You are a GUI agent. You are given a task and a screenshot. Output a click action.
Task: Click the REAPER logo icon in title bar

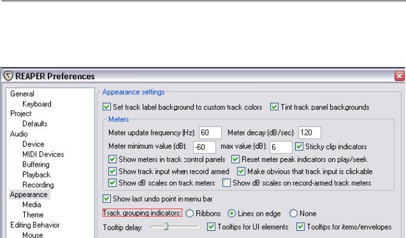click(8, 76)
